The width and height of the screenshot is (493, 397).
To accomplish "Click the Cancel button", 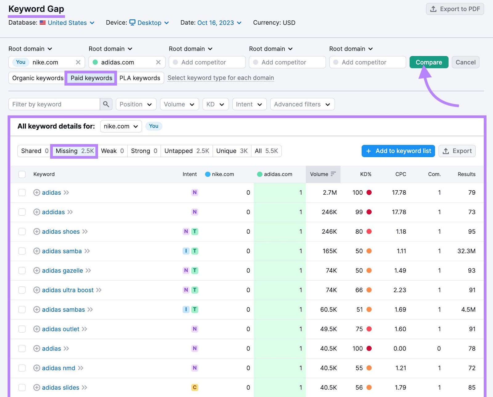I will (x=465, y=62).
